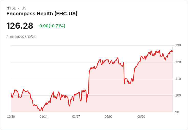
Task: Click the bottom of the sharp drop near 107
Action: 124,83
